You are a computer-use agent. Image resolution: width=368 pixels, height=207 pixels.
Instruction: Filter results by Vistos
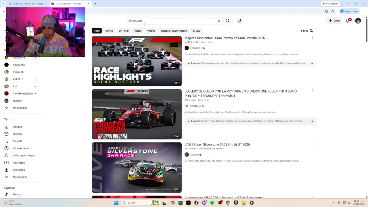138,31
